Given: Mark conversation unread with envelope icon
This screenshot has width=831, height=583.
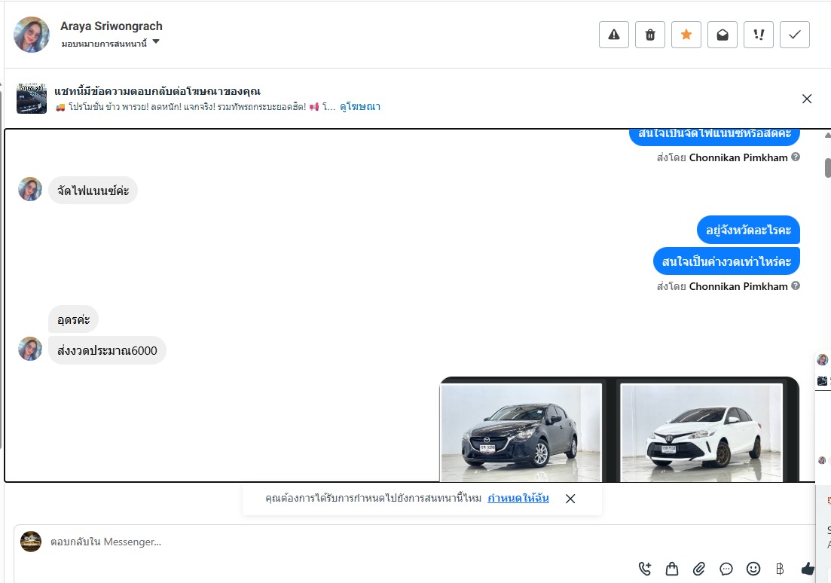Looking at the screenshot, I should [723, 35].
